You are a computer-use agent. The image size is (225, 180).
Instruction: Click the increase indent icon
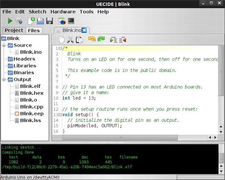tap(113, 40)
